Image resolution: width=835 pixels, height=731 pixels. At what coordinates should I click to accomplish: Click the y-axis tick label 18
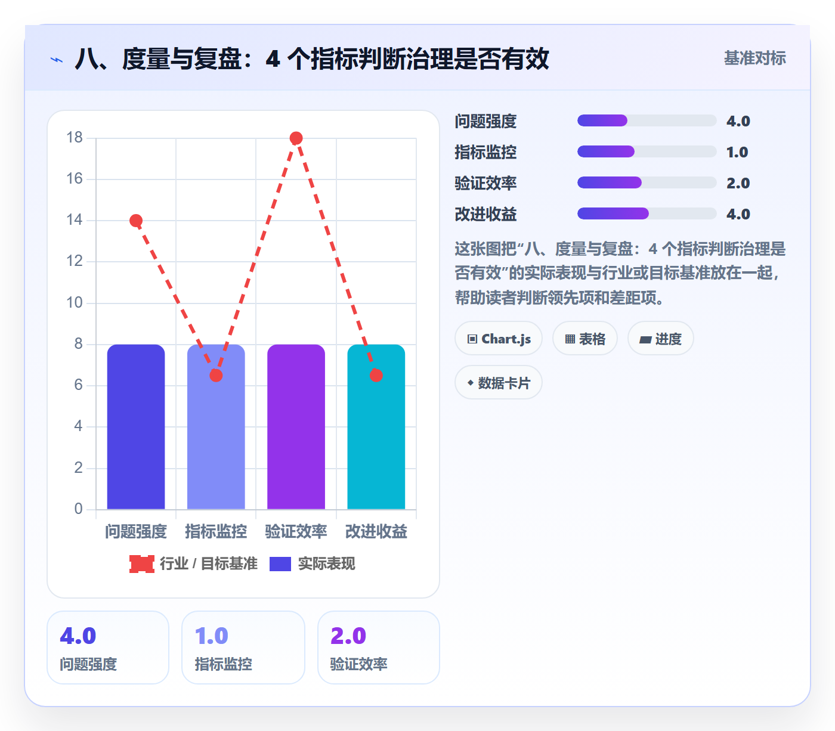click(x=75, y=138)
